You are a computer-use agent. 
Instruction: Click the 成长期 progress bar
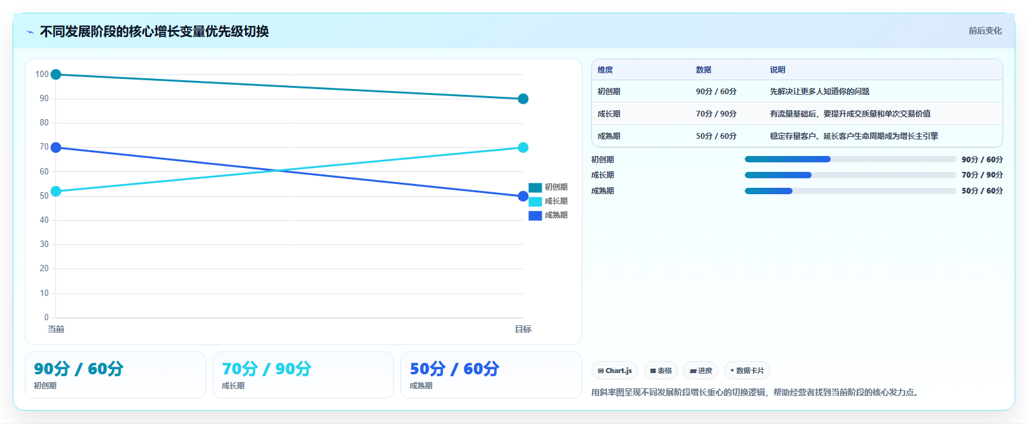pos(850,175)
